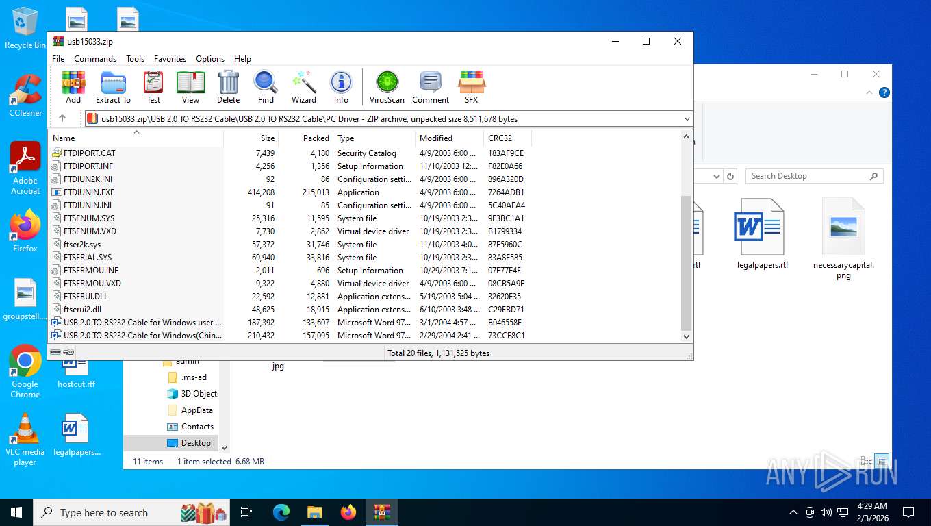Viewport: 931px width, 526px height.
Task: Click Explorer nav pane scroll-down arrow
Action: tap(224, 447)
